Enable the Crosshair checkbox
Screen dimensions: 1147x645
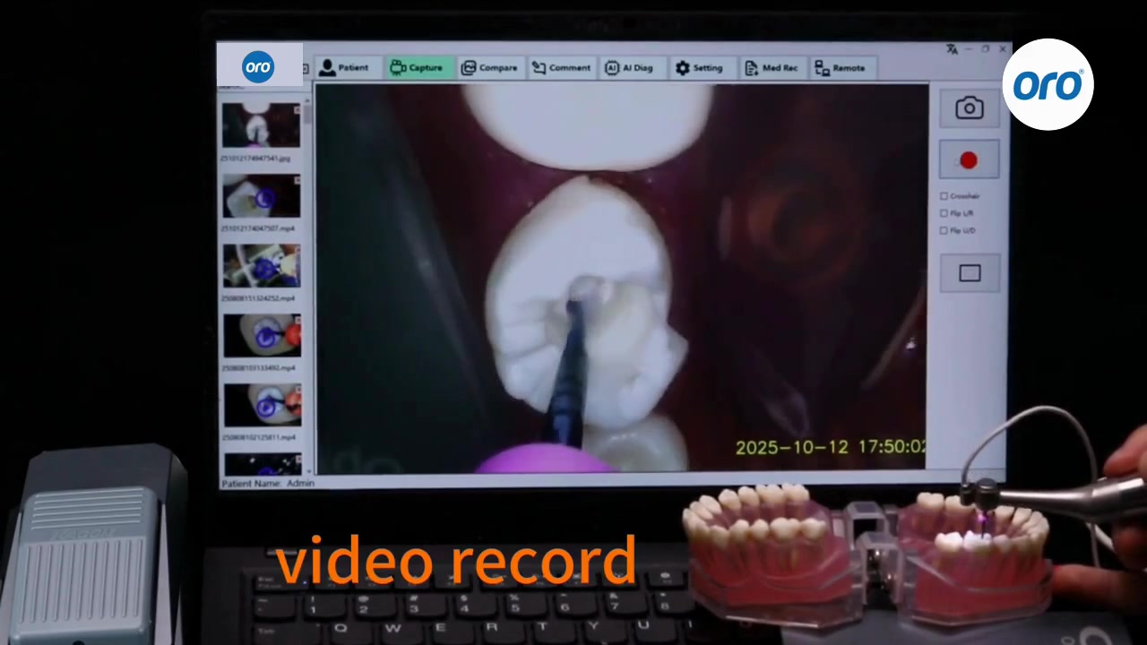(x=944, y=196)
